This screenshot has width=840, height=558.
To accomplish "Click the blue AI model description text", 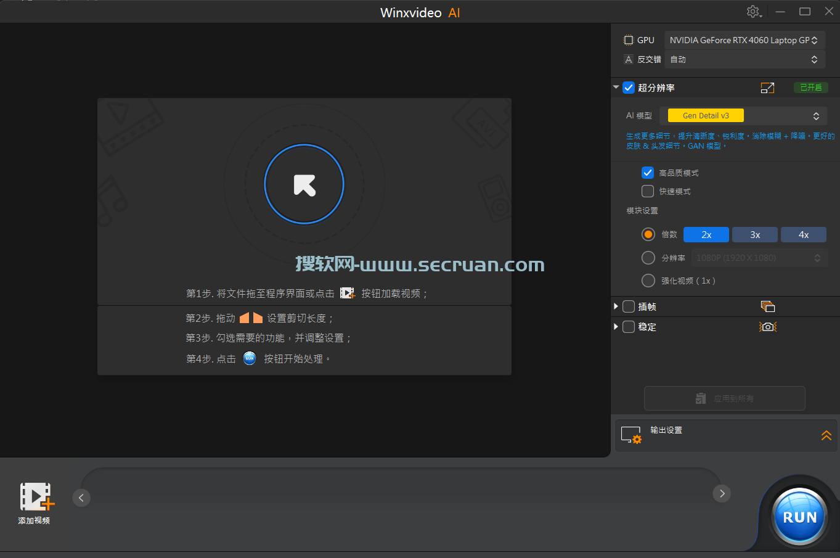I will [730, 141].
